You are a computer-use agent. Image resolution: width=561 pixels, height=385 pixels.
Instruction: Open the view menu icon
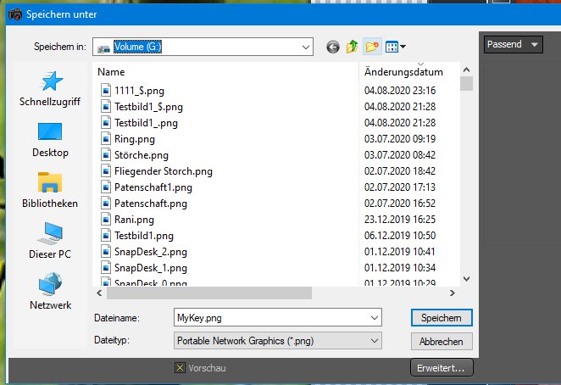396,47
